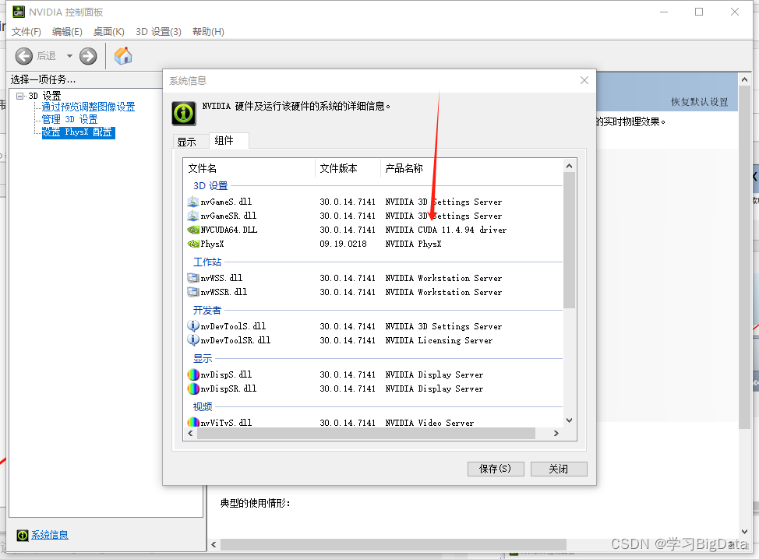This screenshot has width=759, height=559.
Task: Collapse the 3D 设置 tree node
Action: (x=19, y=96)
